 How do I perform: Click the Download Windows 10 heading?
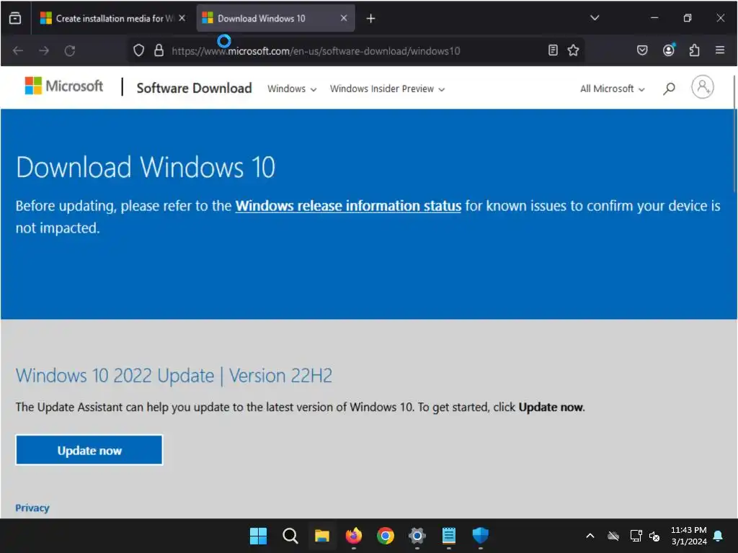[x=146, y=167]
